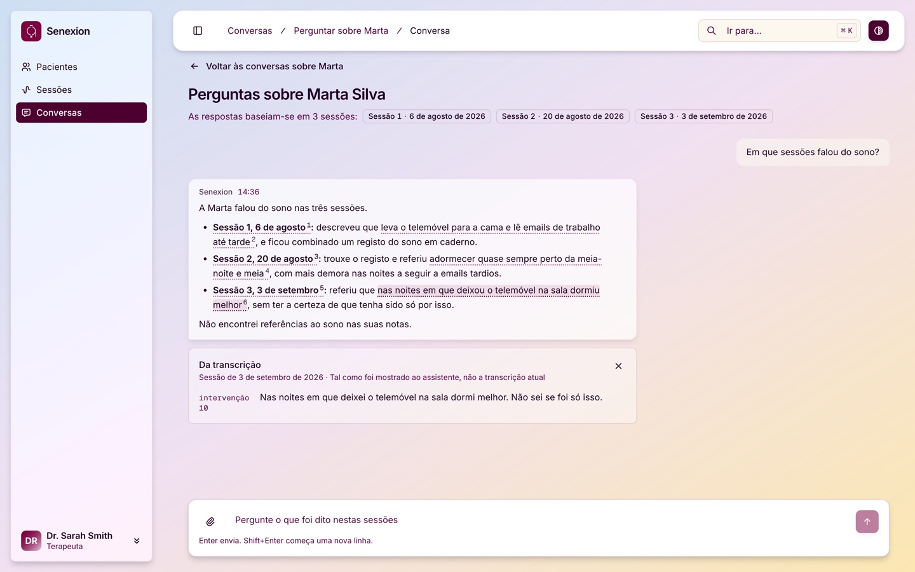915x572 pixels.
Task: Click the Sessão 3, 3 de setembro heading
Action: pyautogui.click(x=266, y=290)
